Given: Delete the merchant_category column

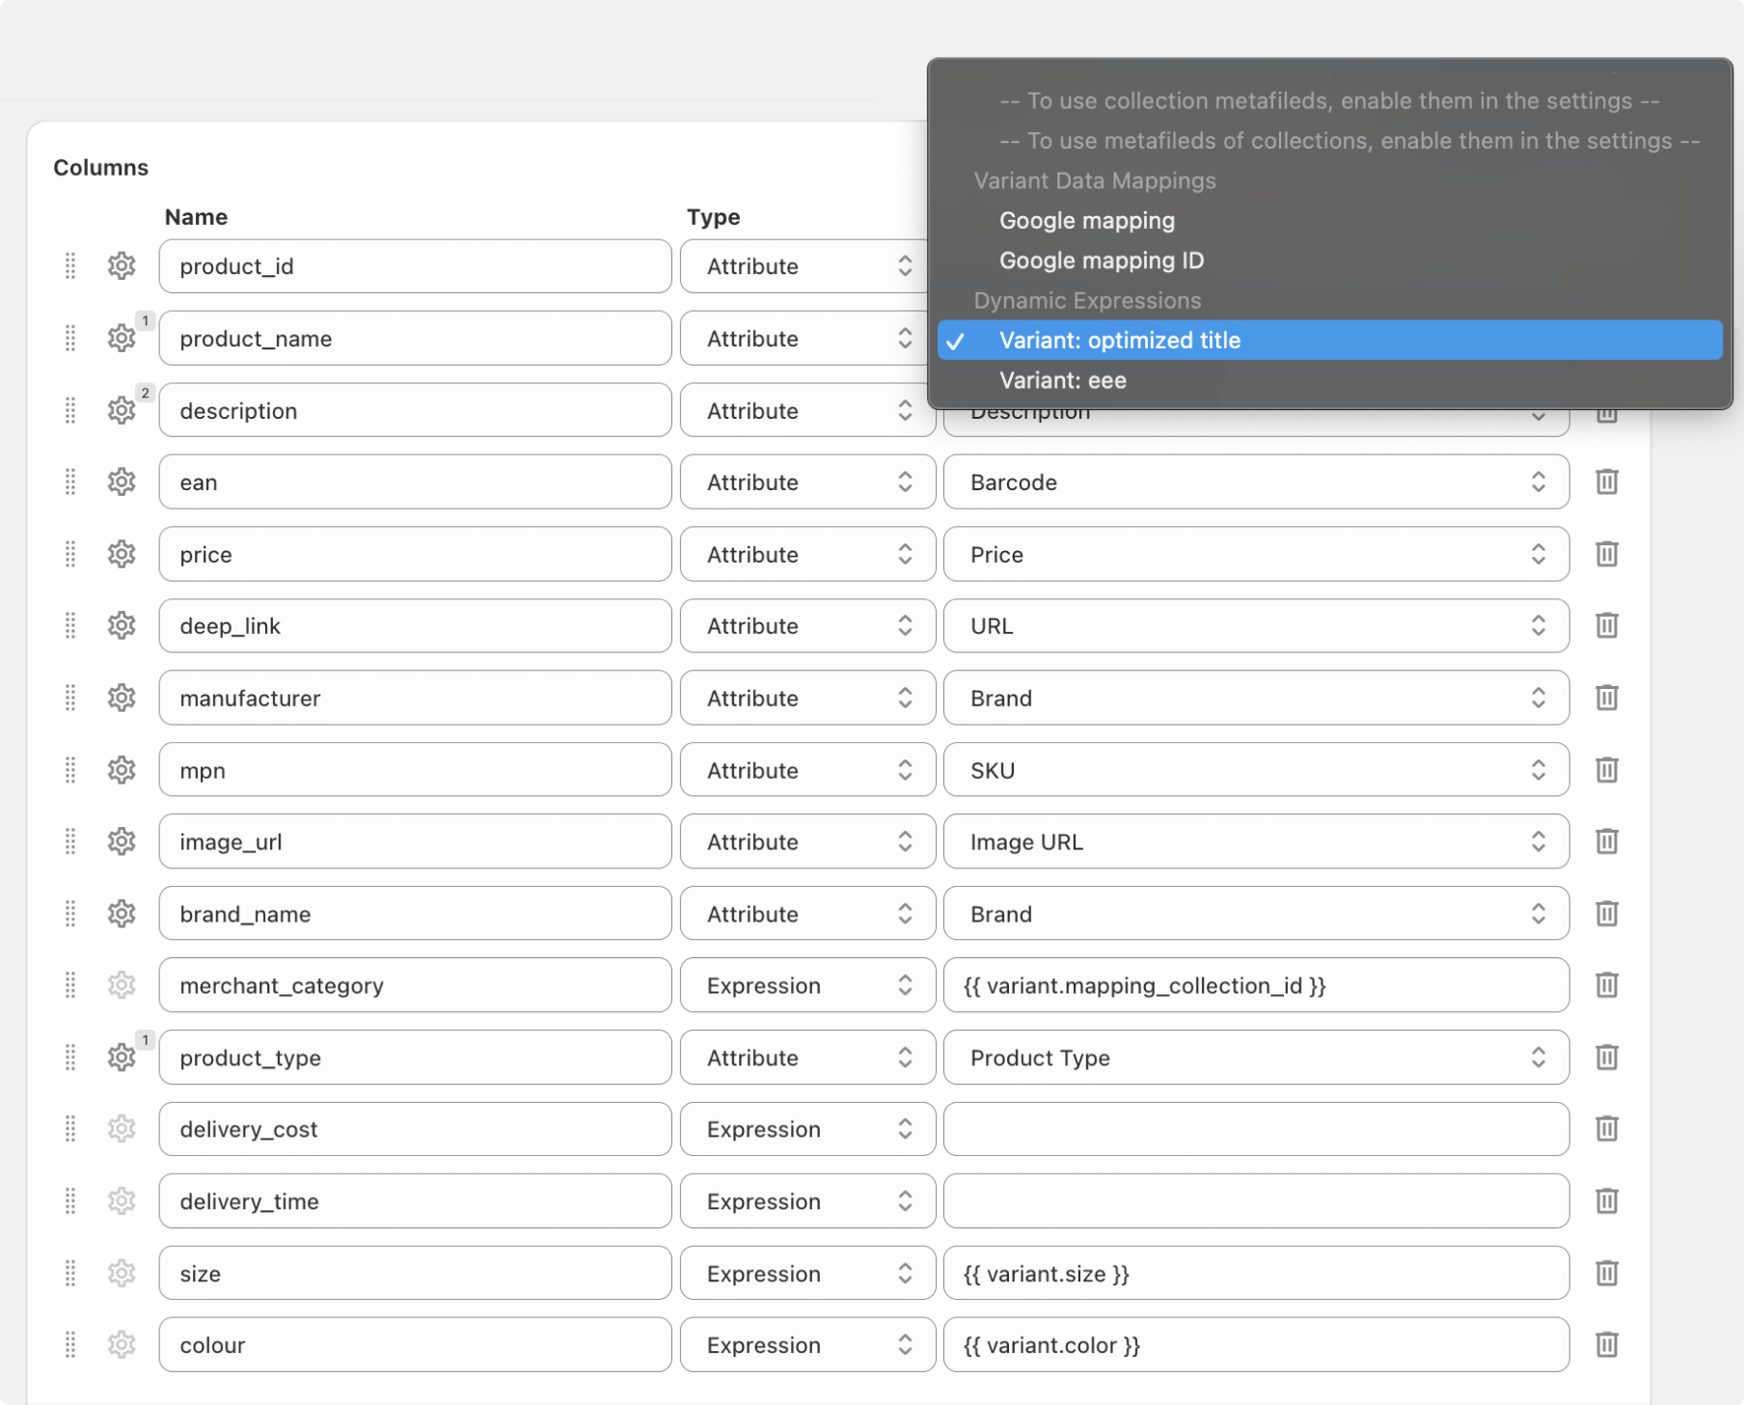Looking at the screenshot, I should [1606, 985].
